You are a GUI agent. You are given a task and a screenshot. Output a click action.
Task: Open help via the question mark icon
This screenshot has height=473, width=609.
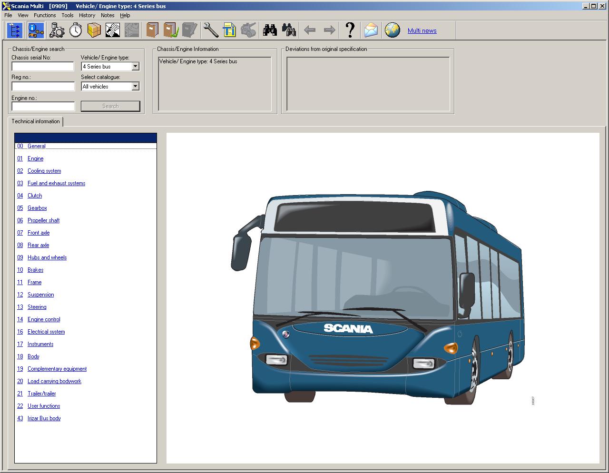click(350, 30)
